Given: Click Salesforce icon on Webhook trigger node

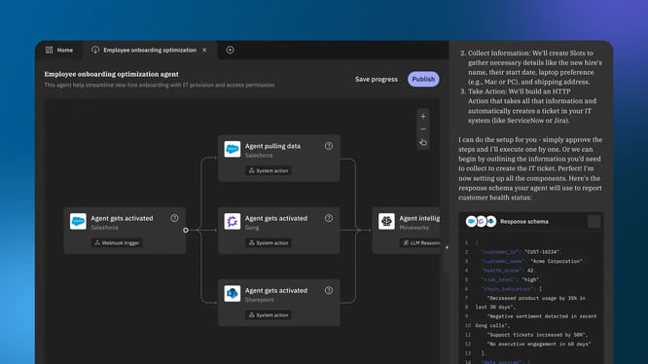Looking at the screenshot, I should (78, 222).
